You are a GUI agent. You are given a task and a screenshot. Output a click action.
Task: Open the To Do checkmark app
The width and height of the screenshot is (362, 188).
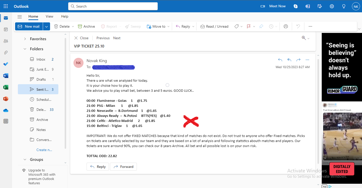6,64
